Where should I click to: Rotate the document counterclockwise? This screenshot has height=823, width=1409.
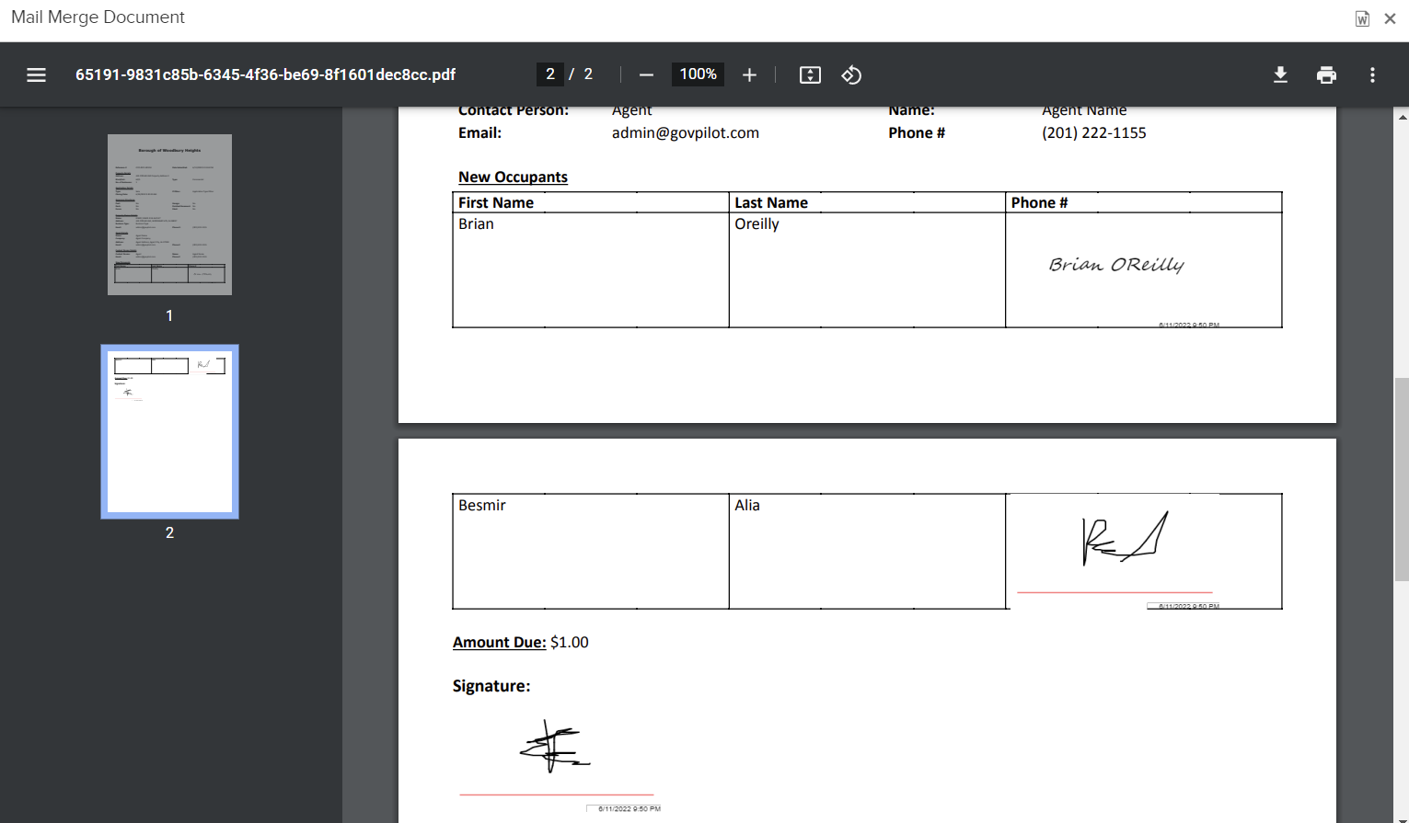[851, 74]
